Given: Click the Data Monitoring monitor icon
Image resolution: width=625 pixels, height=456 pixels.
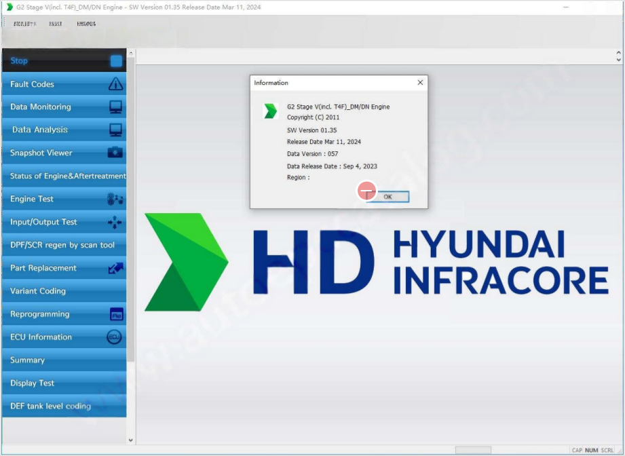Looking at the screenshot, I should click(x=116, y=107).
